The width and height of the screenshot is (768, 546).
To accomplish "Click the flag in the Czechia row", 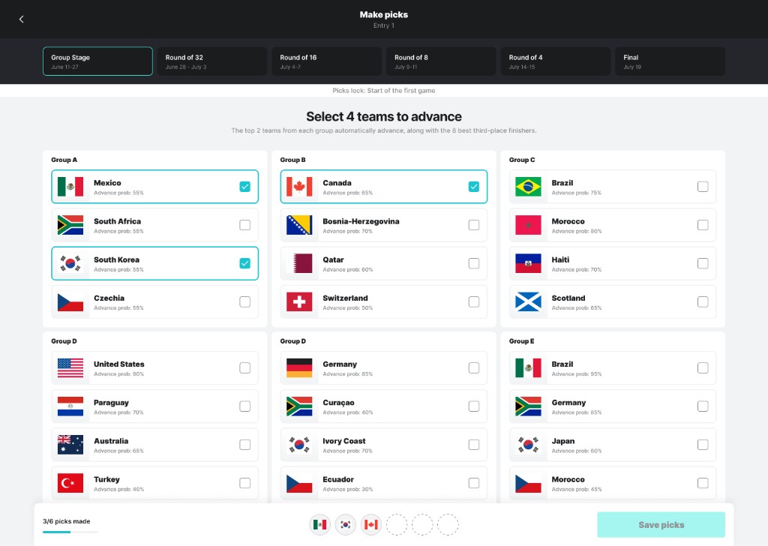I will pyautogui.click(x=70, y=302).
